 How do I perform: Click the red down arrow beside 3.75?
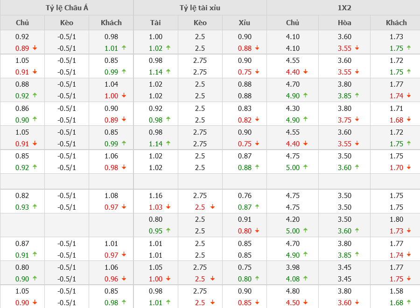point(357,120)
